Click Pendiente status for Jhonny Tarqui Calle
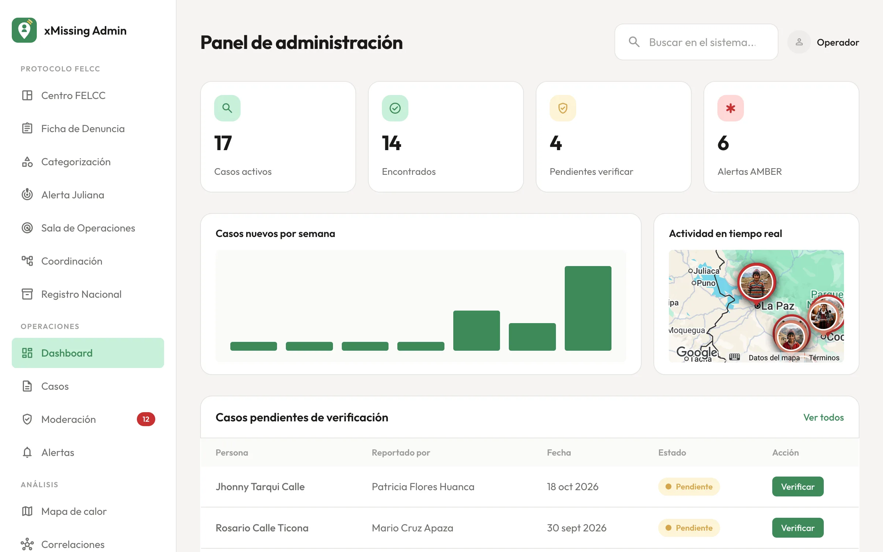The width and height of the screenshot is (883, 552). [689, 486]
